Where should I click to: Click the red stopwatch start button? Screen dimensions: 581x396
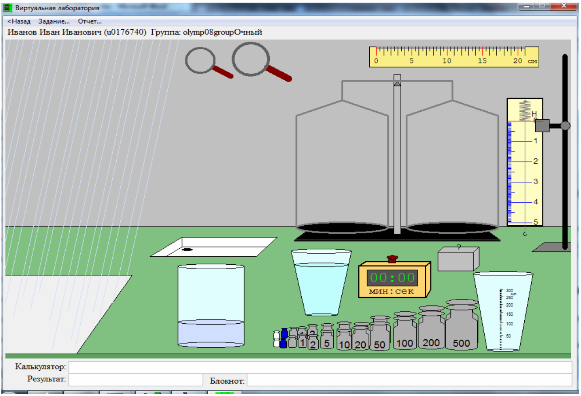(392, 259)
